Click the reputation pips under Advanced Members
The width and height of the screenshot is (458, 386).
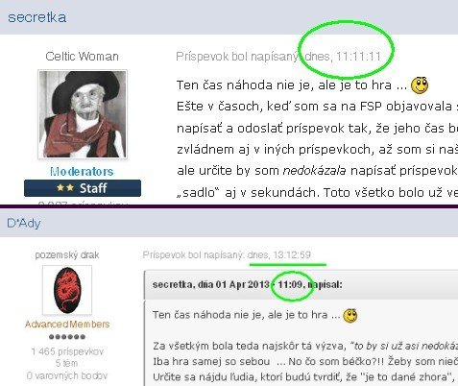pyautogui.click(x=67, y=337)
